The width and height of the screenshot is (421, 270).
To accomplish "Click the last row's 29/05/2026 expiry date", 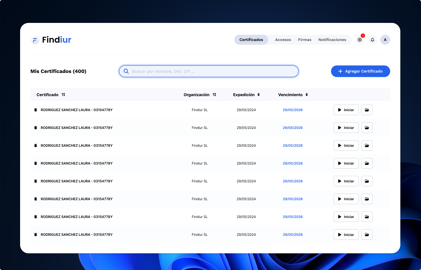I will click(293, 235).
